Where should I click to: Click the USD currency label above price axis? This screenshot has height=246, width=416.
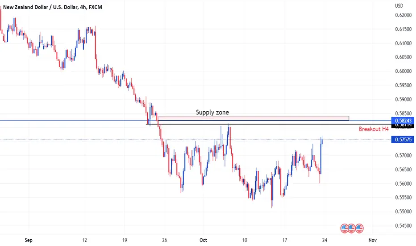tap(399, 6)
